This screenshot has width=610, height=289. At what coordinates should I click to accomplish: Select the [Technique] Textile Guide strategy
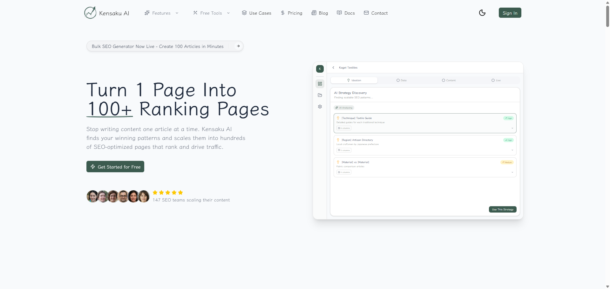[x=425, y=123]
